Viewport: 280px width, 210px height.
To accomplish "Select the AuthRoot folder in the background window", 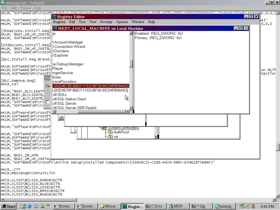I will click(121, 132).
